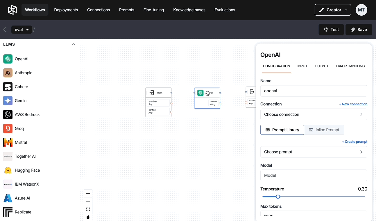Open the Choose connection selector
Image resolution: width=376 pixels, height=221 pixels.
pyautogui.click(x=314, y=115)
